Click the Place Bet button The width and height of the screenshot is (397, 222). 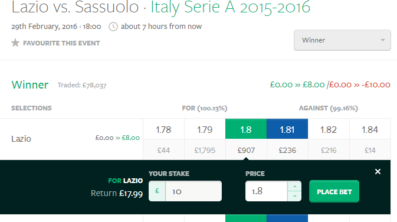coord(334,191)
